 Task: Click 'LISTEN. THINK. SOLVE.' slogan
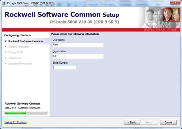[x=161, y=30]
